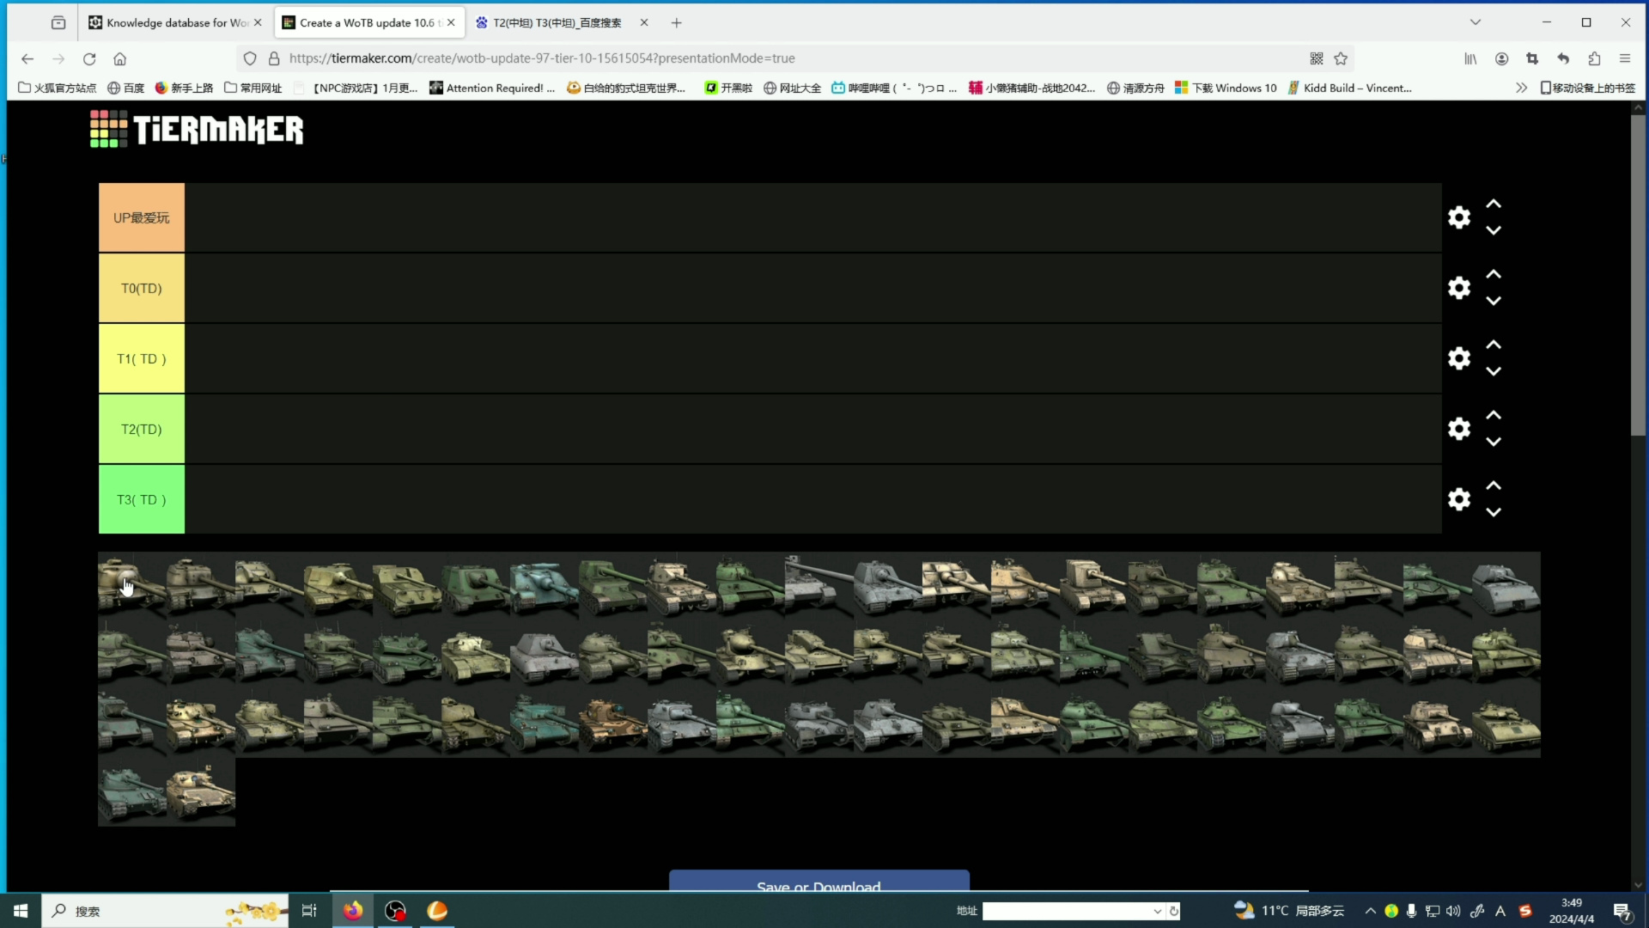Screen dimensions: 1649x928
Task: Show hidden system tray icons
Action: (x=1370, y=911)
